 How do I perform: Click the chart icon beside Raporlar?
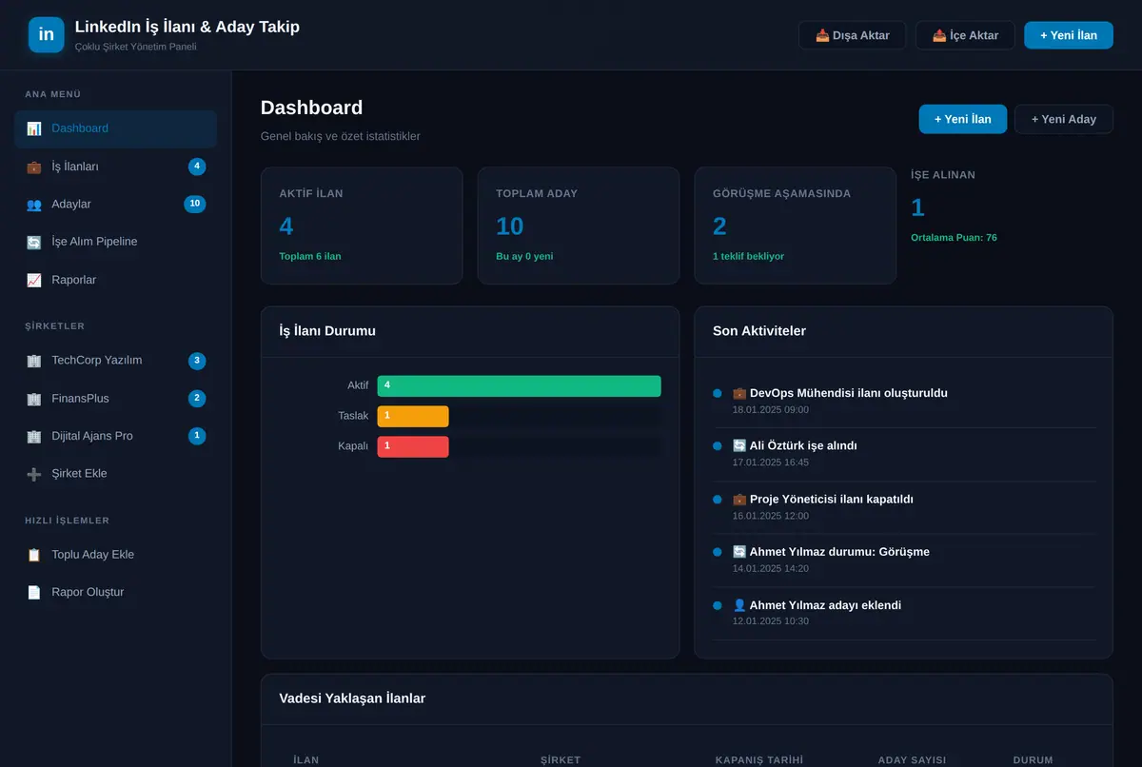[x=34, y=280]
